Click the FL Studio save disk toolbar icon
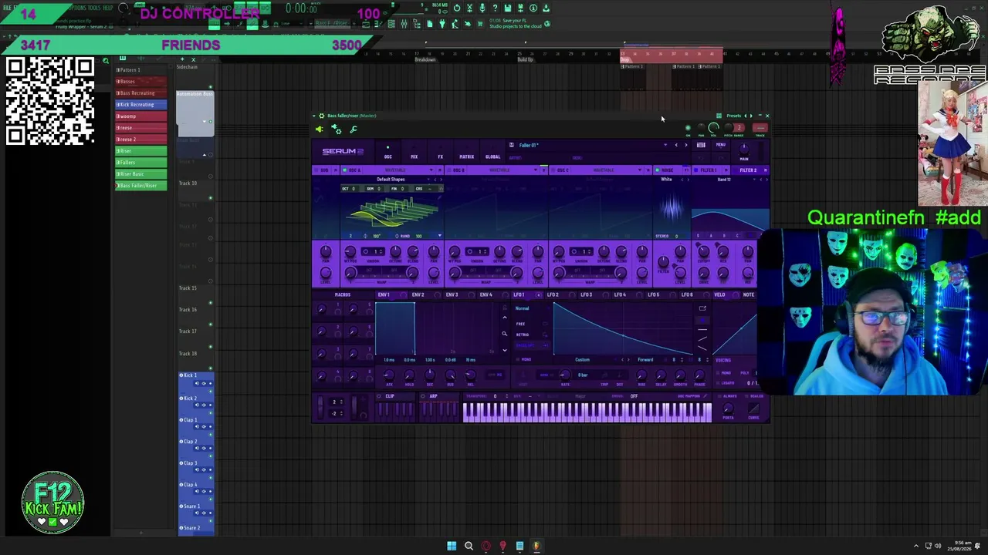The height and width of the screenshot is (555, 988). [x=509, y=8]
